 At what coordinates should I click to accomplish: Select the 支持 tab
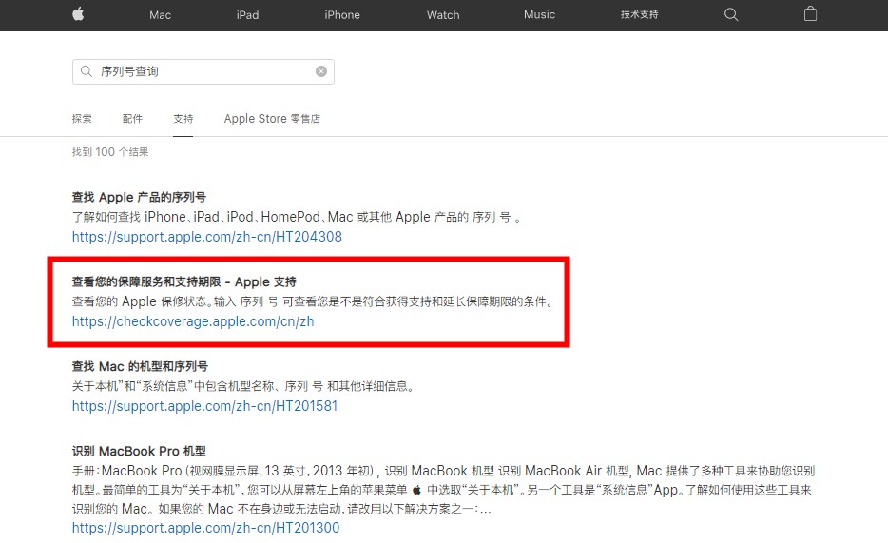pos(183,118)
